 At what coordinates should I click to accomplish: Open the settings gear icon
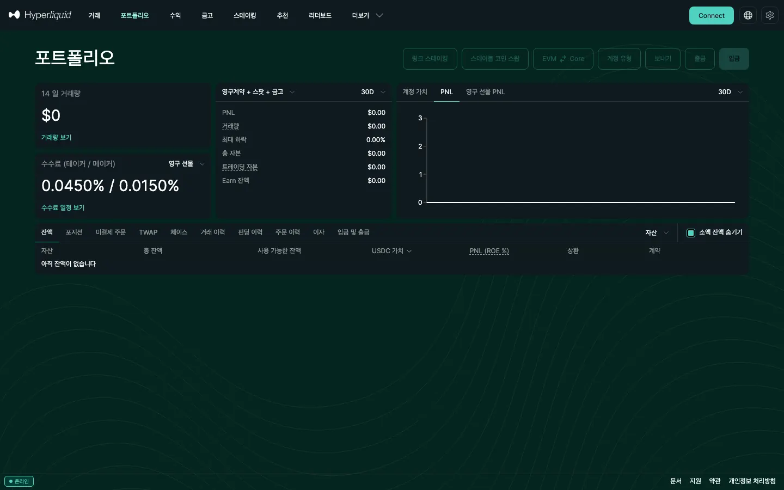pyautogui.click(x=770, y=15)
